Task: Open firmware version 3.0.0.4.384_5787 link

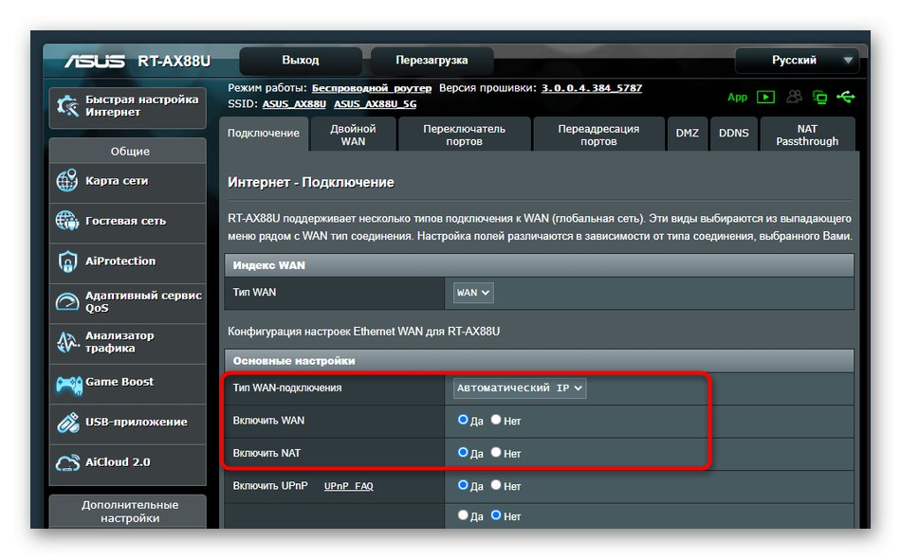Action: [592, 88]
